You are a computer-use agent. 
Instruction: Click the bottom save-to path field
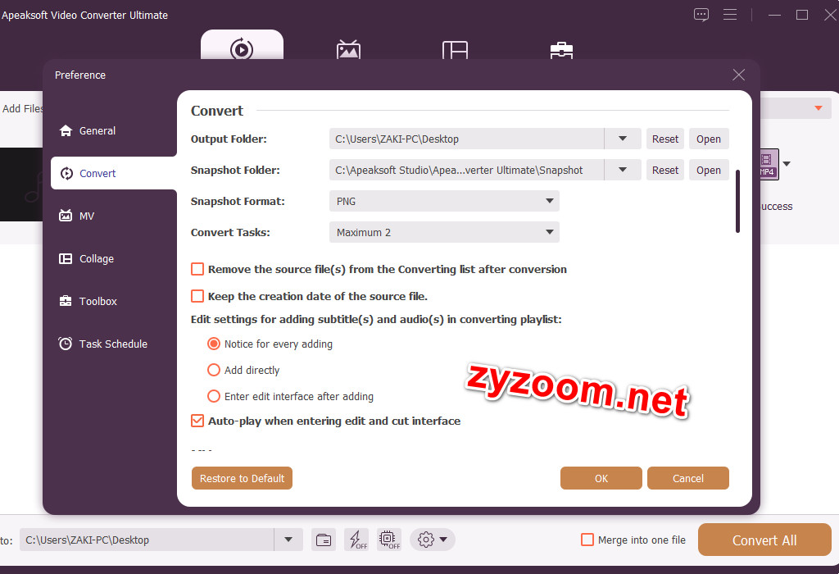[x=147, y=540]
